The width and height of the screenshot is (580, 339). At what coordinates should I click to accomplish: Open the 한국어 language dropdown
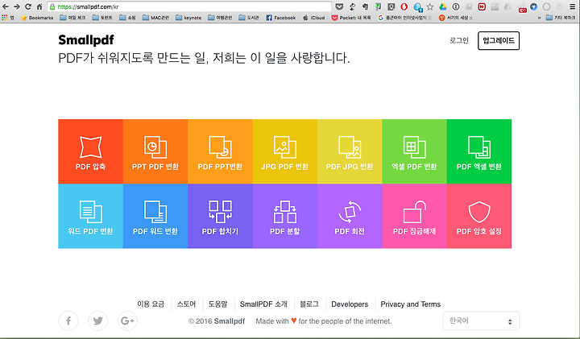tap(481, 321)
